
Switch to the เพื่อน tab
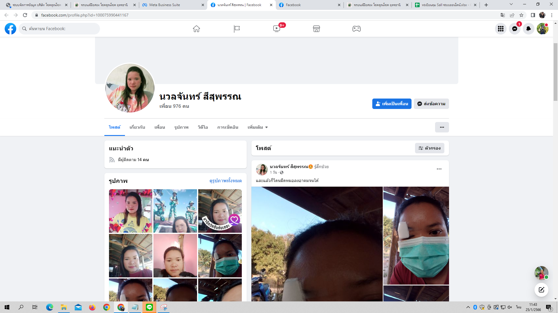pos(160,127)
